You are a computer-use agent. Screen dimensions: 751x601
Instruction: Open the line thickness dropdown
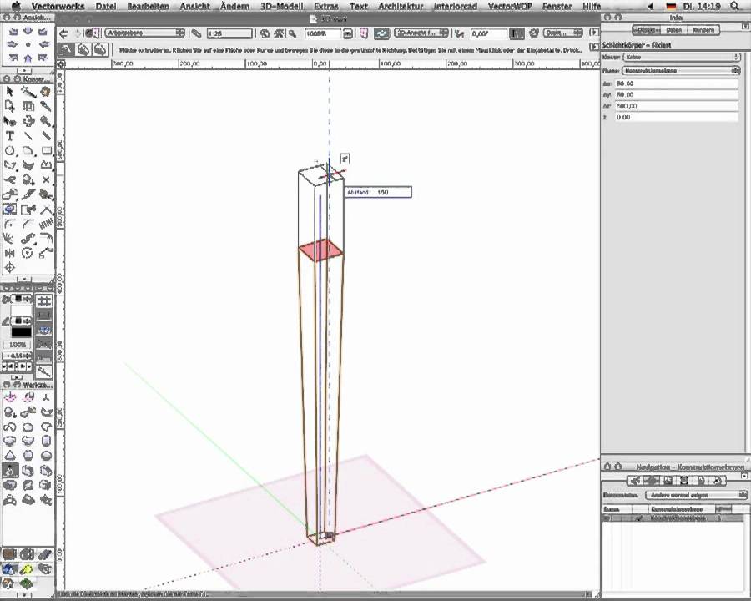pos(17,356)
